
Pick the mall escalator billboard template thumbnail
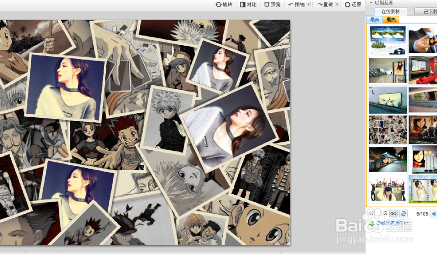(388, 71)
